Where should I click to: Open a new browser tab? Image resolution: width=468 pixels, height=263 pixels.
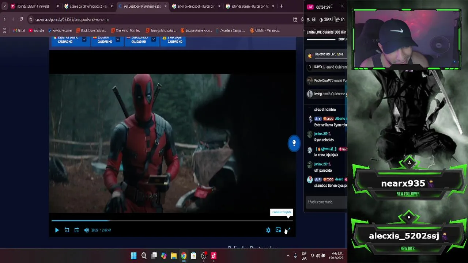(281, 6)
